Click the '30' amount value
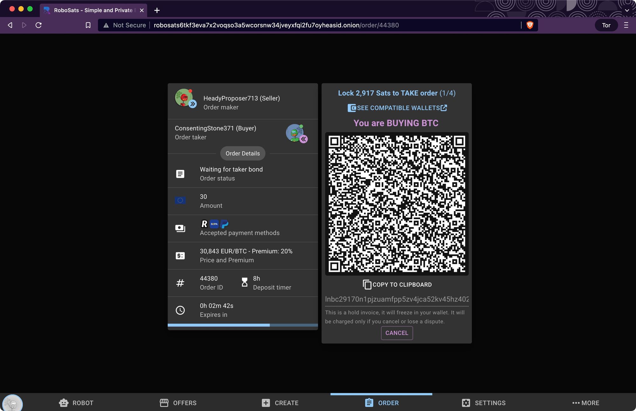The width and height of the screenshot is (636, 411). [204, 197]
